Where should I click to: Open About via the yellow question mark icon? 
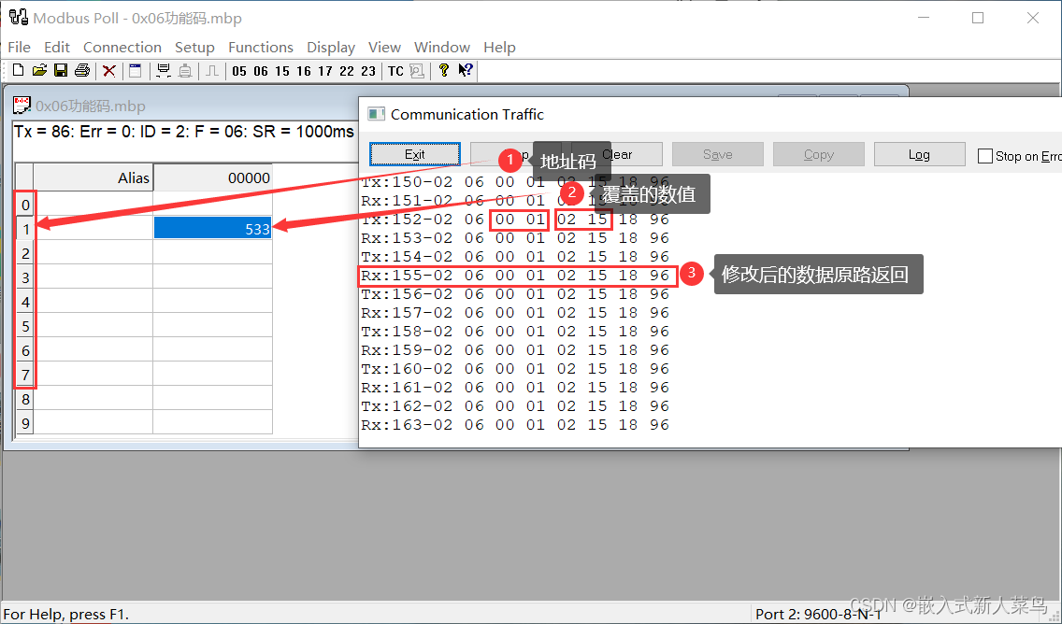pyautogui.click(x=444, y=70)
